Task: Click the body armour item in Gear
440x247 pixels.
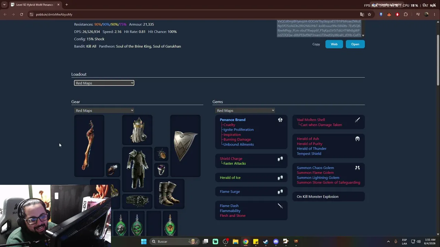Action: [x=137, y=169]
